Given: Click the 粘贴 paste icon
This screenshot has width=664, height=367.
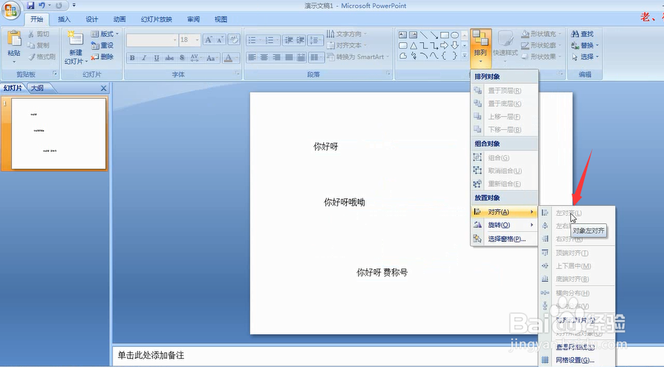Looking at the screenshot, I should [14, 39].
